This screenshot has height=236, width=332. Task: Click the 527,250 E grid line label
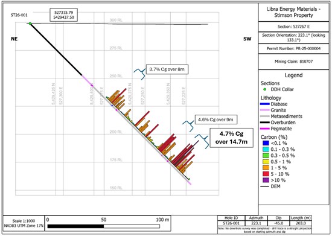click(143, 95)
